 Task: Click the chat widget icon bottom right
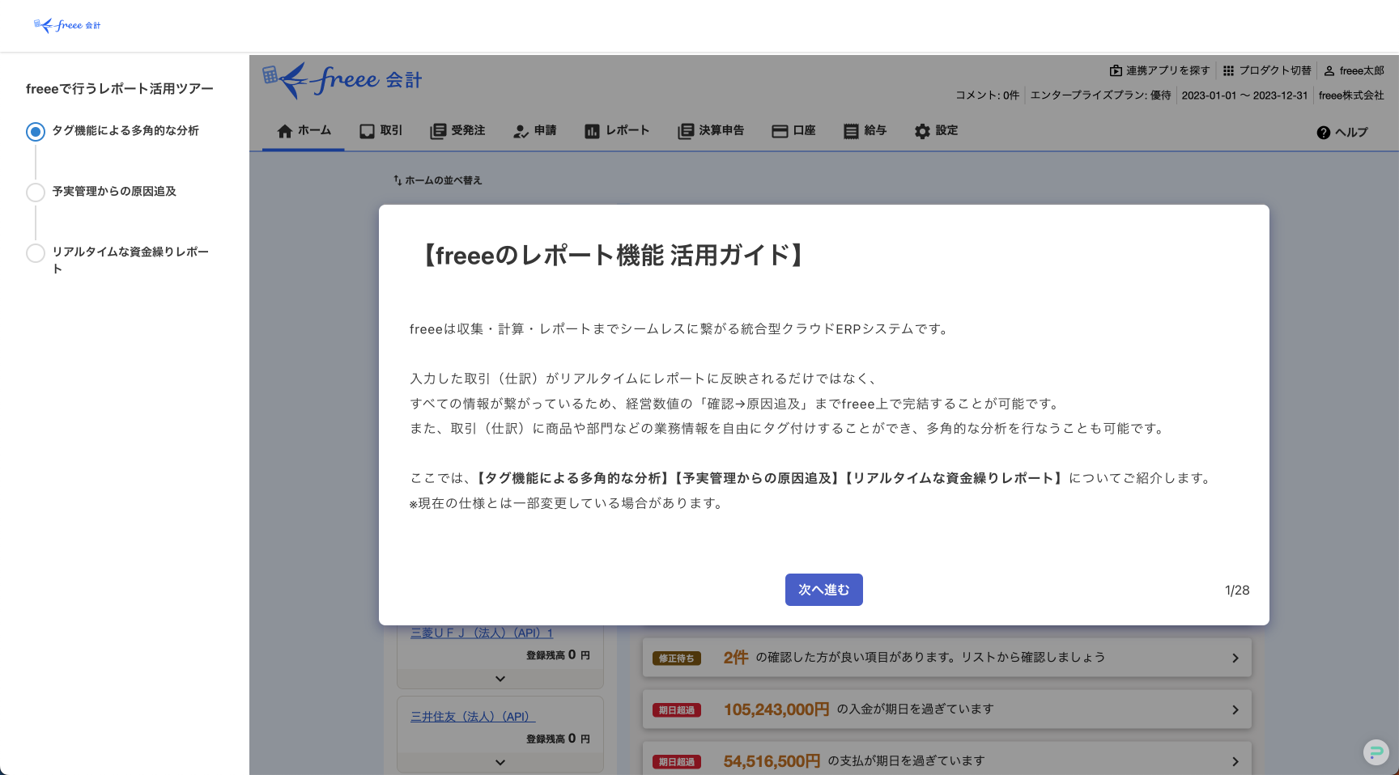[1376, 752]
